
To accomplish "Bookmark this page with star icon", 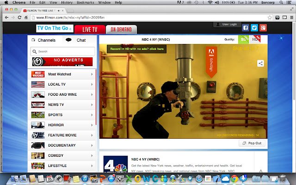I will pos(270,18).
